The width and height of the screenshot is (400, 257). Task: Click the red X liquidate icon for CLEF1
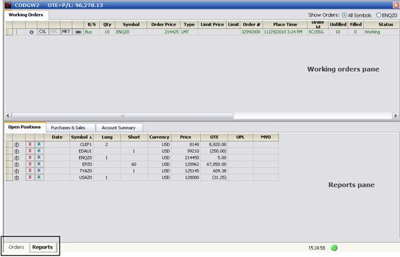(x=30, y=144)
